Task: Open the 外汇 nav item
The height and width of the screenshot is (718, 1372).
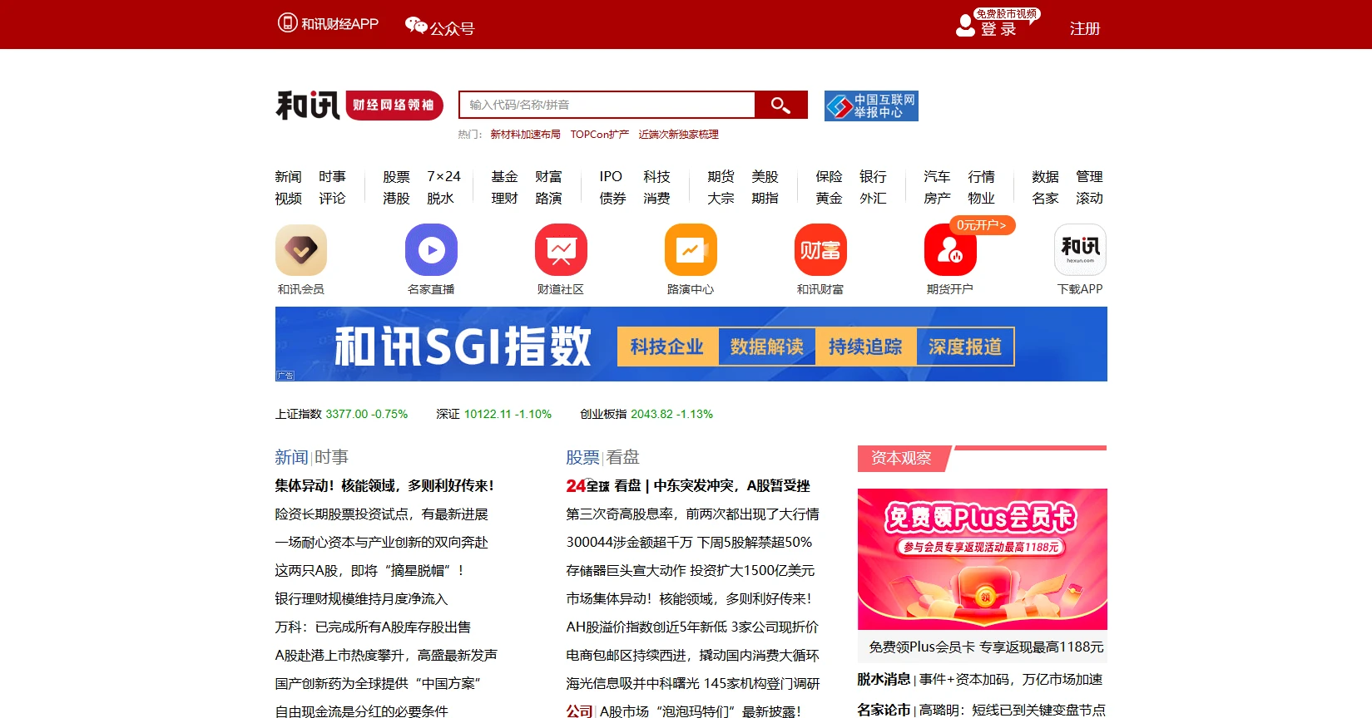Action: click(x=873, y=198)
